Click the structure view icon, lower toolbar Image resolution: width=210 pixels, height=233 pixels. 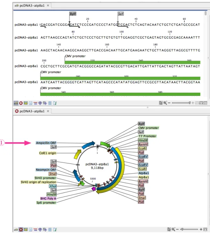(x=40, y=230)
